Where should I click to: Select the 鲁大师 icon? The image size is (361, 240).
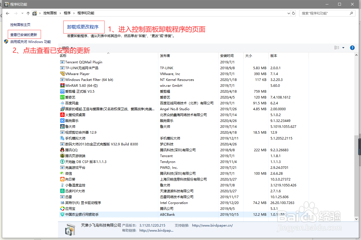62,127
